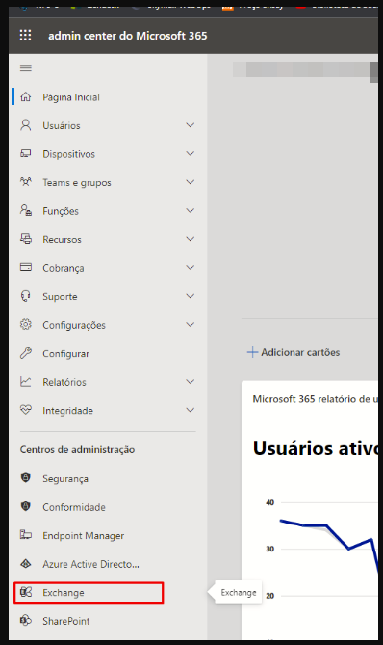Click Adicionar cartões button
Viewport: 383px width, 645px height.
click(x=294, y=352)
